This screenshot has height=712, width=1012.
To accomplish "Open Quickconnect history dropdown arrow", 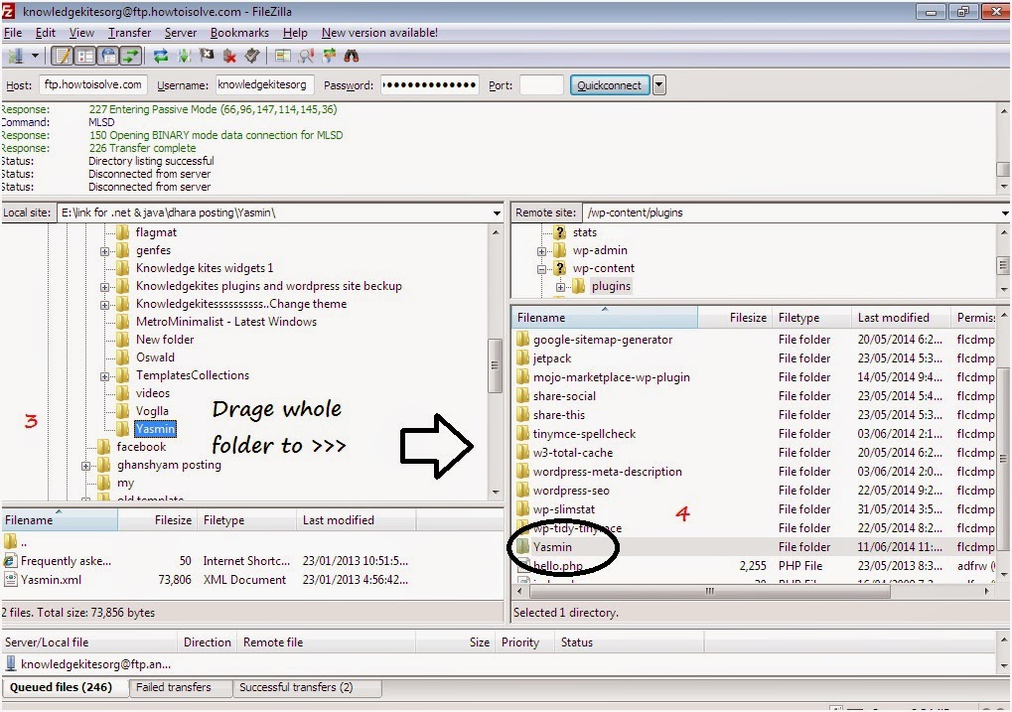I will [x=659, y=84].
